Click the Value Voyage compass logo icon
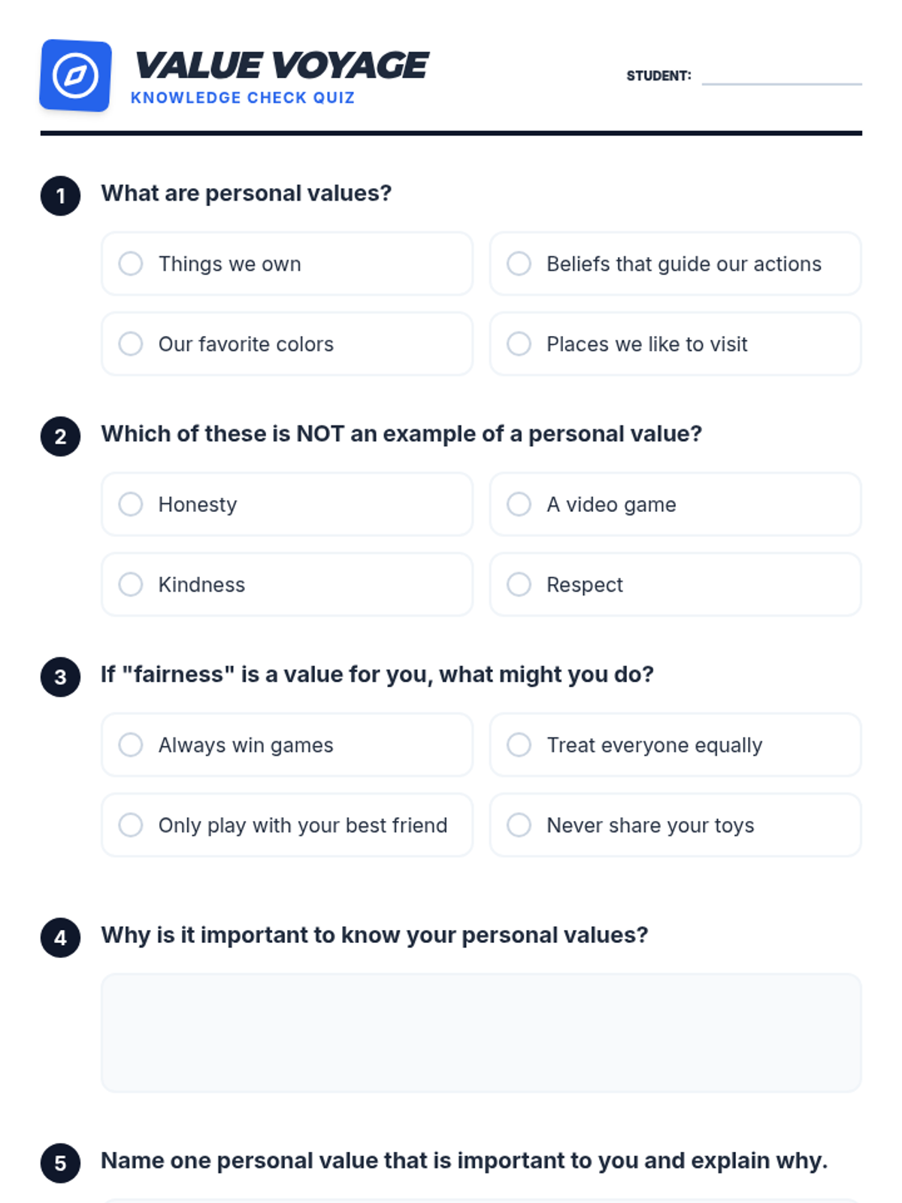This screenshot has width=902, height=1203. (75, 75)
